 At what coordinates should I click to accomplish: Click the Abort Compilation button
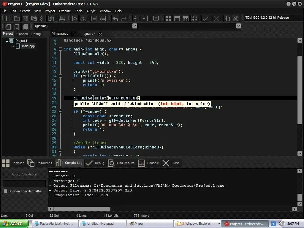click(x=24, y=174)
